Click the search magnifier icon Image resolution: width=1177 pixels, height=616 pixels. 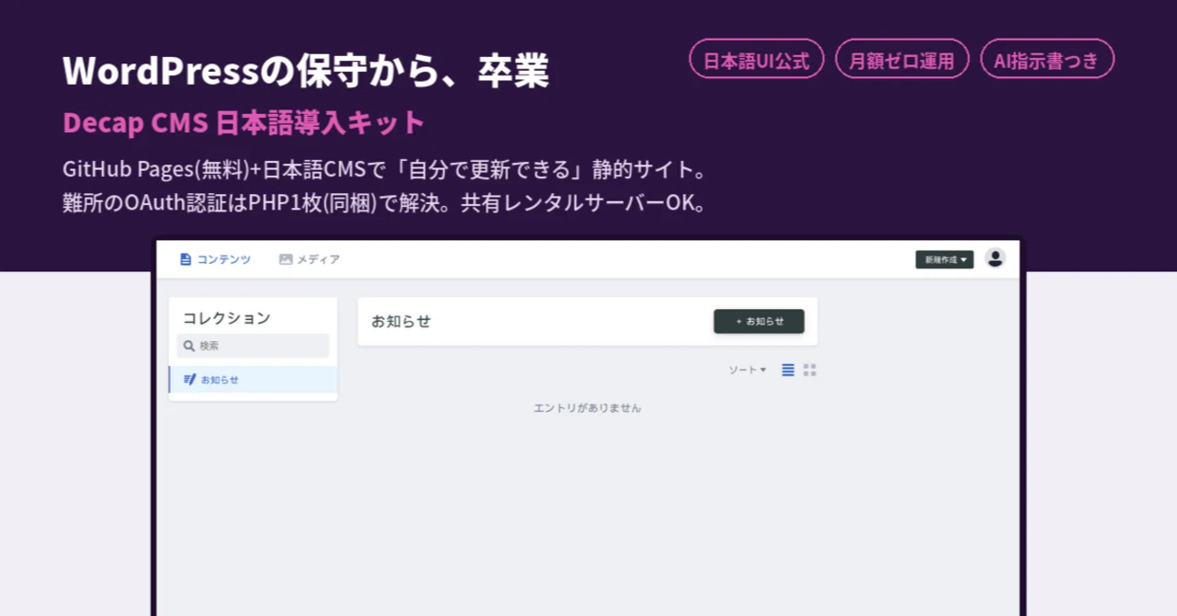click(189, 346)
